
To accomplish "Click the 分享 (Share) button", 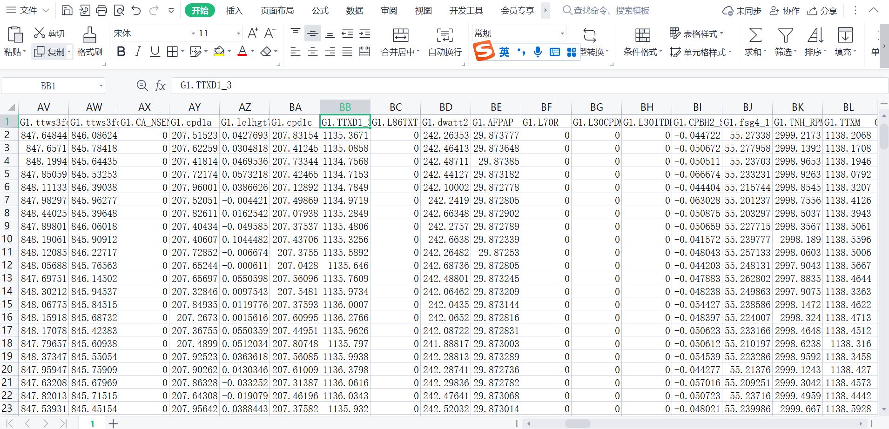I will point(822,10).
